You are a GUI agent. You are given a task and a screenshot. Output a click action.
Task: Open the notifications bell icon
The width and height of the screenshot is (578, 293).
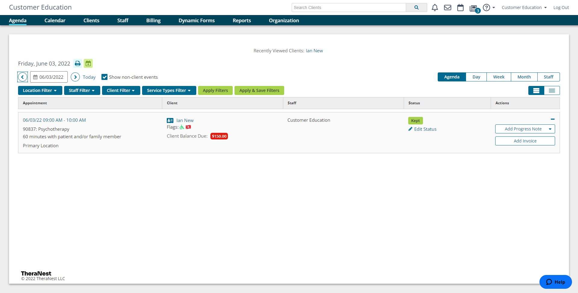(x=435, y=8)
